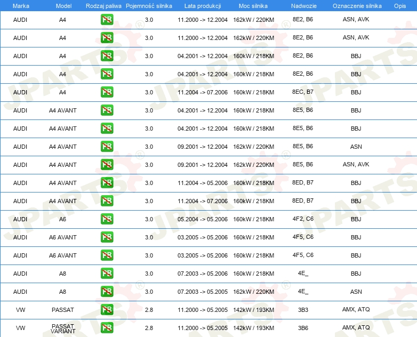
Task: Click fuel icon in Audi A8 ASN row
Action: [x=107, y=291]
